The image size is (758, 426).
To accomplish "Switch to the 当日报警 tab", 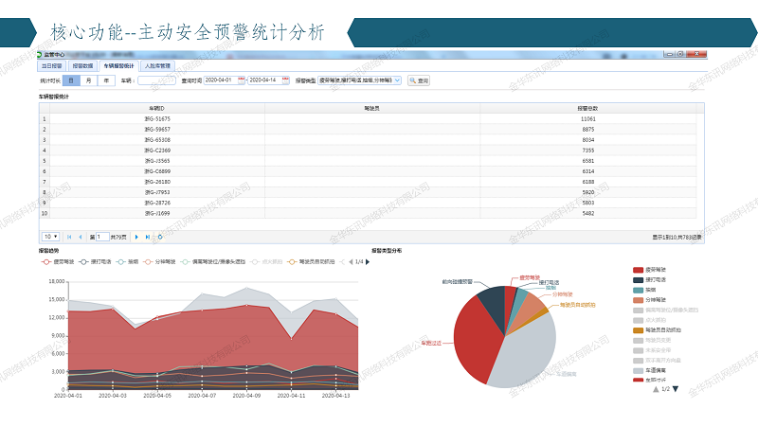I will pyautogui.click(x=51, y=66).
